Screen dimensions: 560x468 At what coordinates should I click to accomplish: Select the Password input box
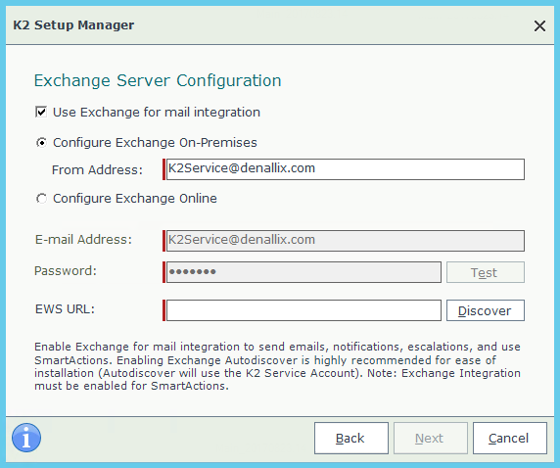coord(303,272)
